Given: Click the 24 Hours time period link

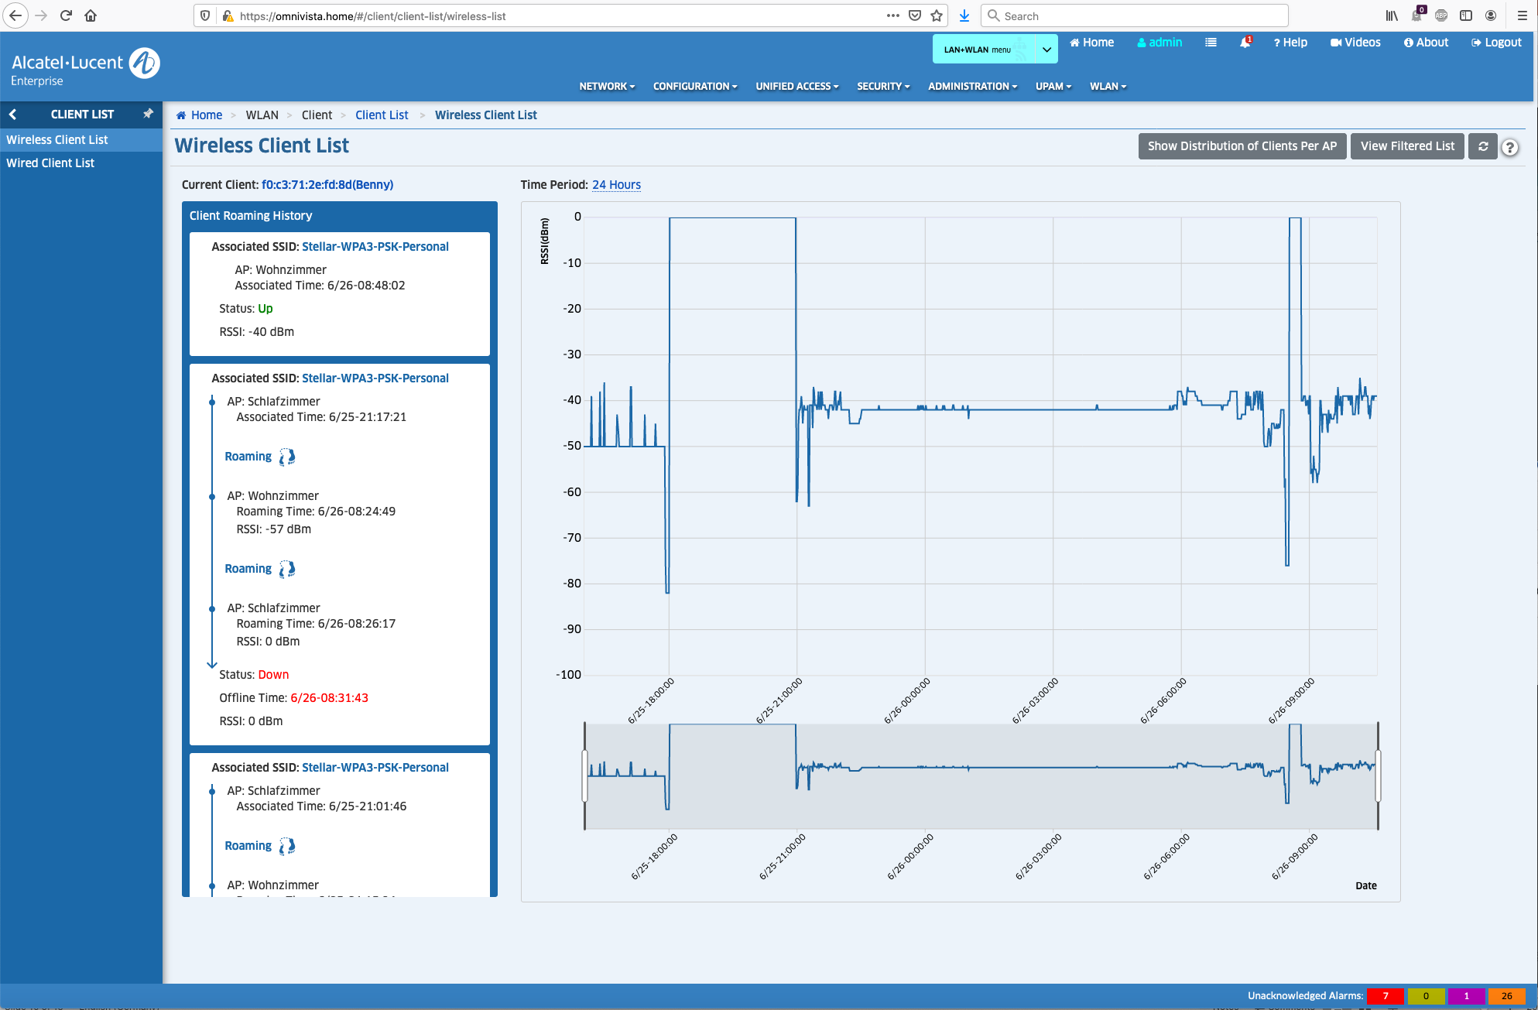Looking at the screenshot, I should coord(616,184).
